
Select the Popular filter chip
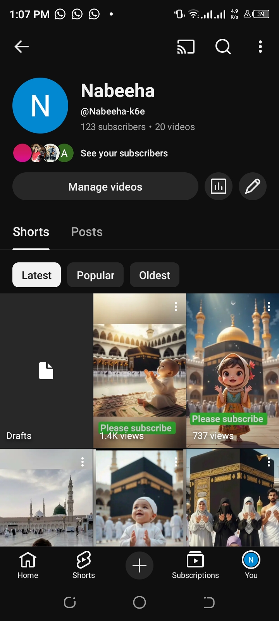(x=95, y=275)
